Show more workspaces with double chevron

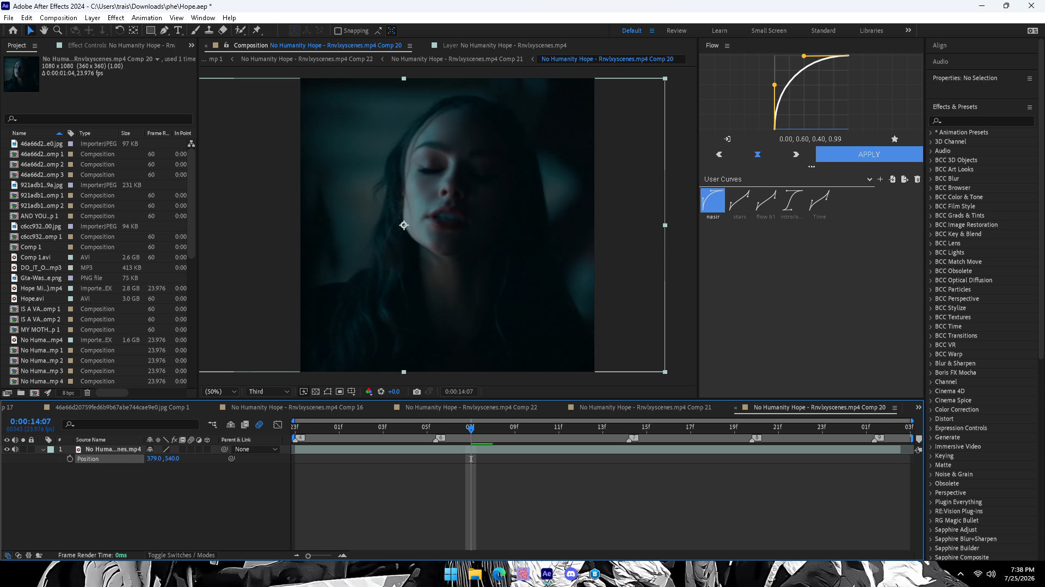(908, 30)
